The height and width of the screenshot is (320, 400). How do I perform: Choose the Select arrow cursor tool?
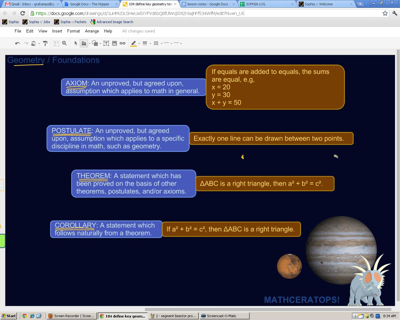[76, 43]
